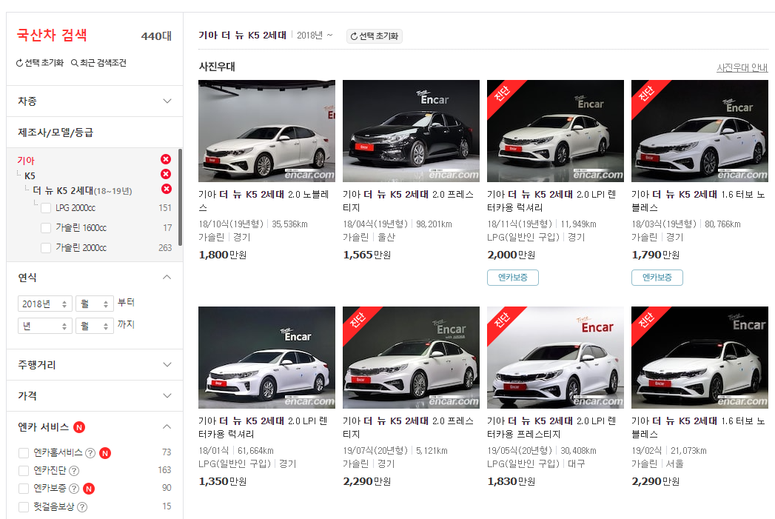Enable the 헛걸음보상 filter checkbox
This screenshot has height=519, width=775.
click(x=23, y=506)
